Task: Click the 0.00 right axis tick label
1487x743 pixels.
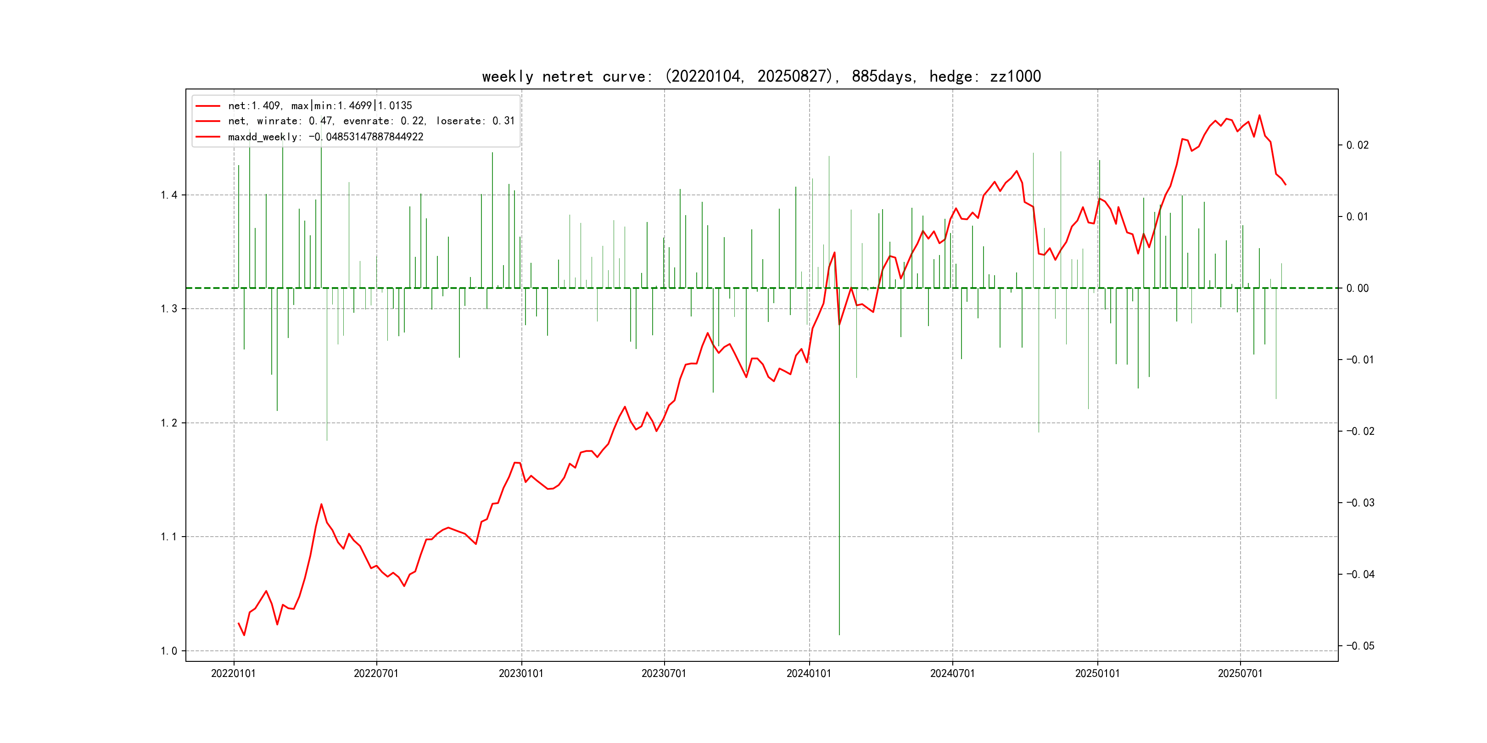Action: coord(1357,288)
